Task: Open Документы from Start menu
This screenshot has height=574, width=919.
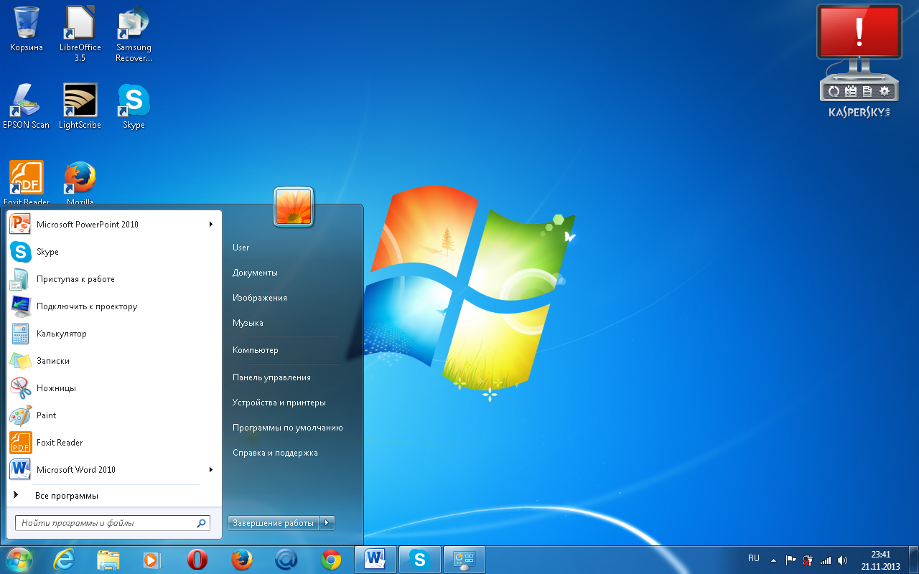Action: (255, 273)
